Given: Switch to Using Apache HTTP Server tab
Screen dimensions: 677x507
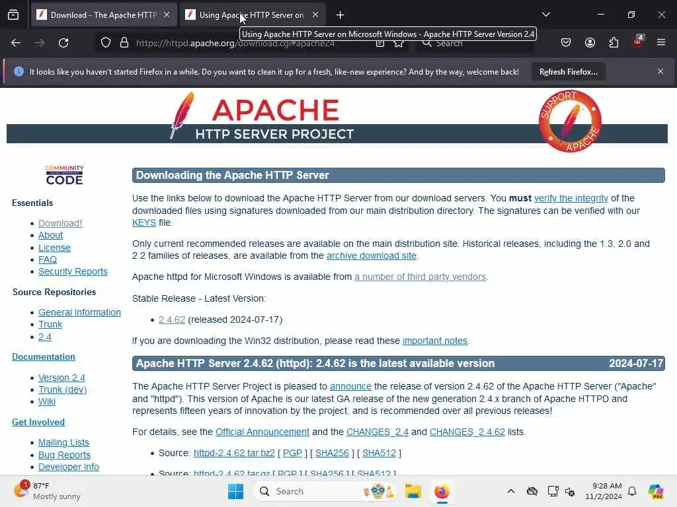Looking at the screenshot, I should coord(253,15).
